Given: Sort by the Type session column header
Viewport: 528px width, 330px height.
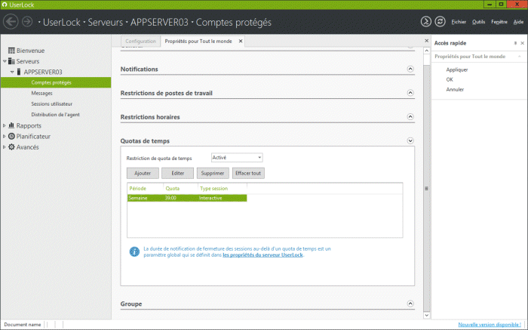Looking at the screenshot, I should coord(223,189).
